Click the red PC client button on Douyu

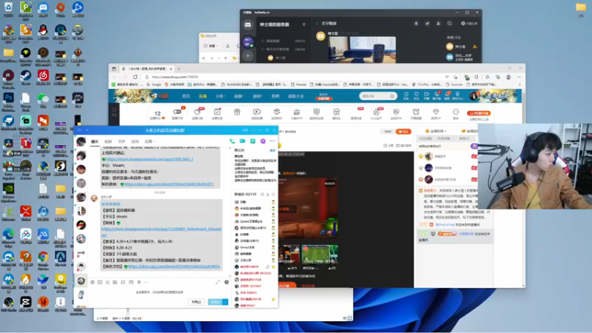[x=478, y=113]
